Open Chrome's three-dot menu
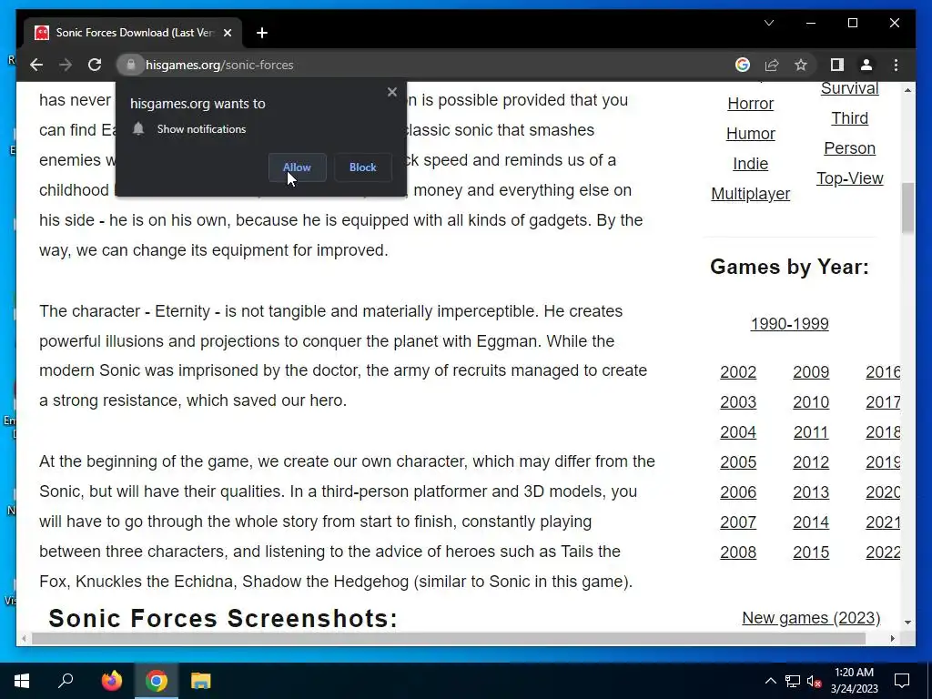 point(896,65)
